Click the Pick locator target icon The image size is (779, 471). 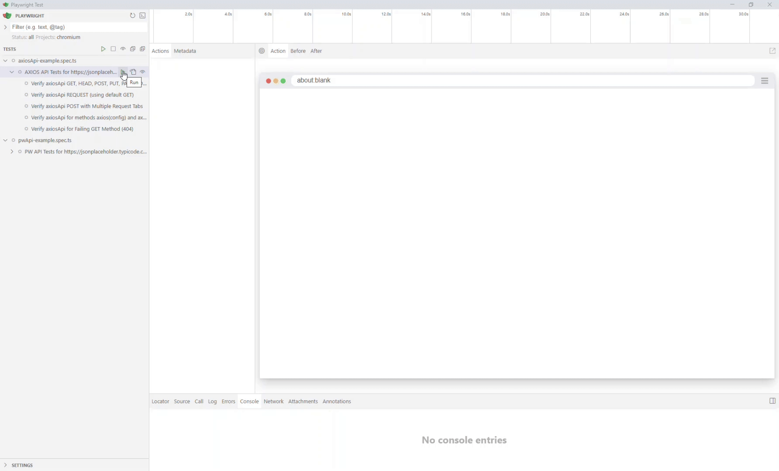(262, 51)
